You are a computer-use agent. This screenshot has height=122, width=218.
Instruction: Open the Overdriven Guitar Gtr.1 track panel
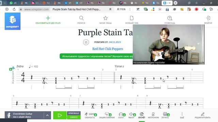coord(24,115)
